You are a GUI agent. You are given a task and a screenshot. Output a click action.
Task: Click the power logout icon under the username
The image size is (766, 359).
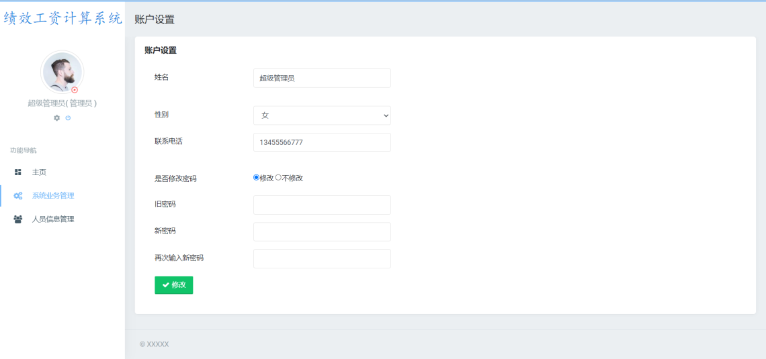68,118
